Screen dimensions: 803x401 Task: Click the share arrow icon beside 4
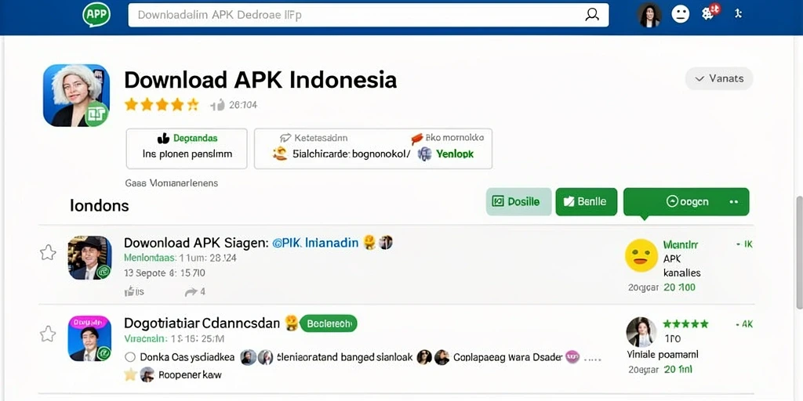191,292
